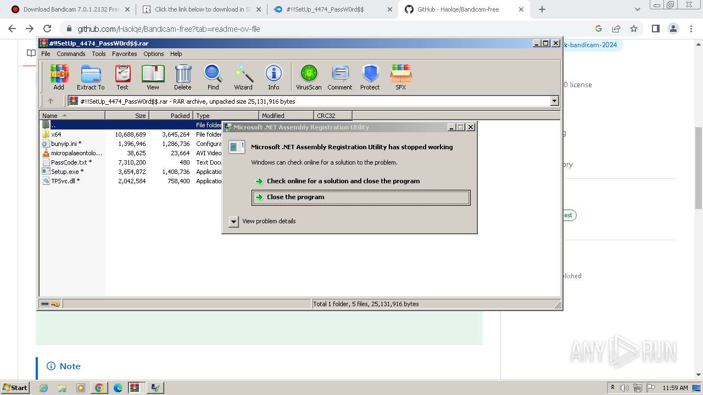Bookmark this page star icon

click(x=634, y=29)
